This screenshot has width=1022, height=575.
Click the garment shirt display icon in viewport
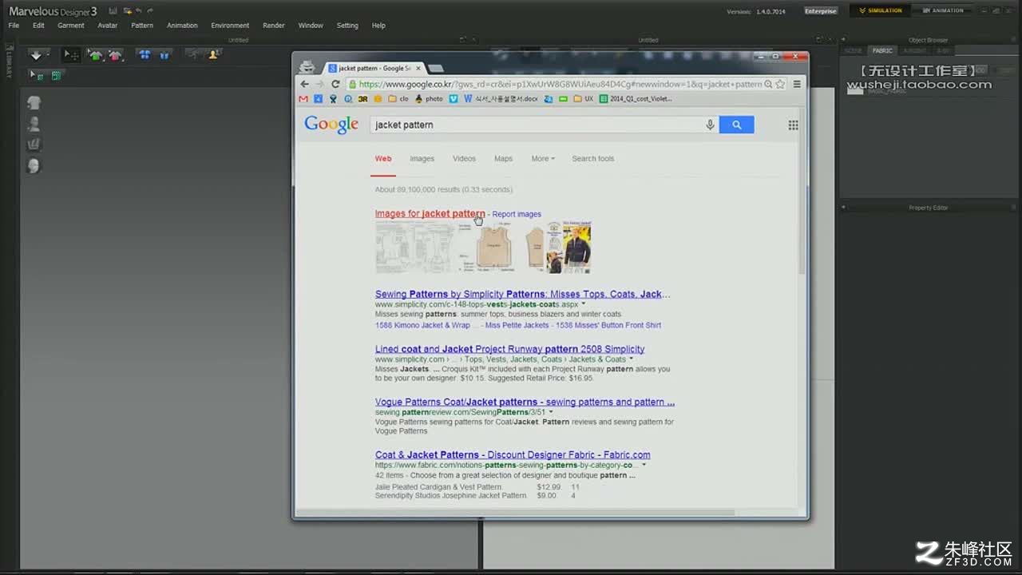(34, 103)
